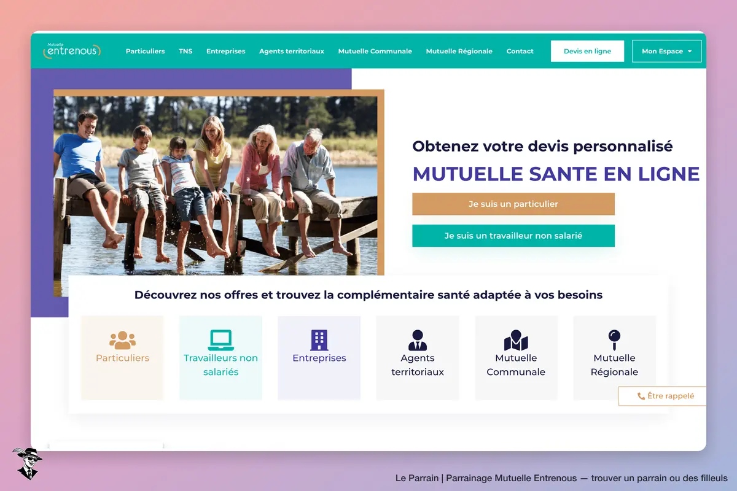Click Je suis un particulier button

click(x=513, y=204)
